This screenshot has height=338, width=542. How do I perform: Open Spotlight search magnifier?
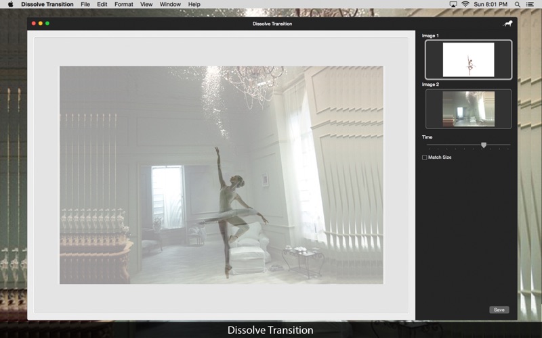517,4
